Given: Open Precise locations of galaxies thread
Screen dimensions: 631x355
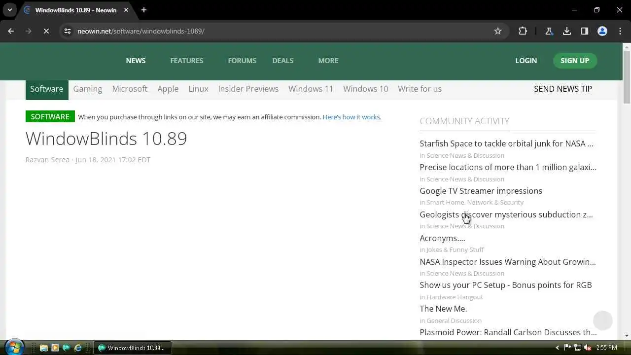Looking at the screenshot, I should 508,167.
